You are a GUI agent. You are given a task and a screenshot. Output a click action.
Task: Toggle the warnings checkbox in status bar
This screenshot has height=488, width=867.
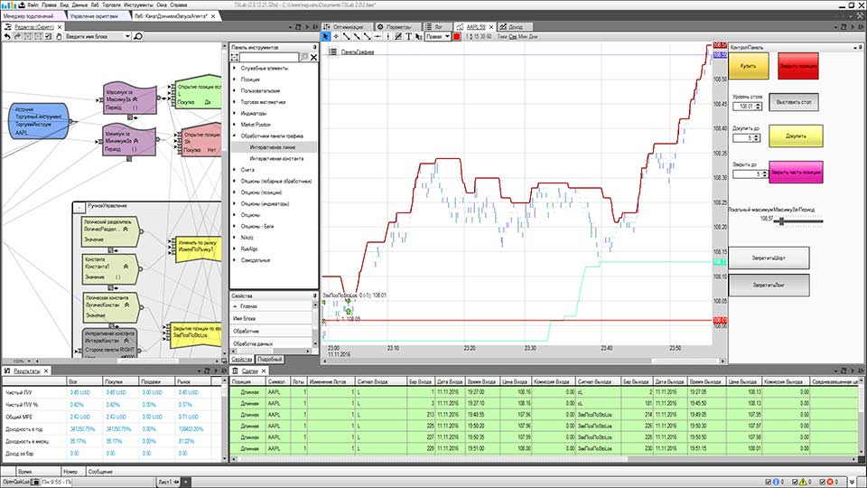pyautogui.click(x=795, y=482)
